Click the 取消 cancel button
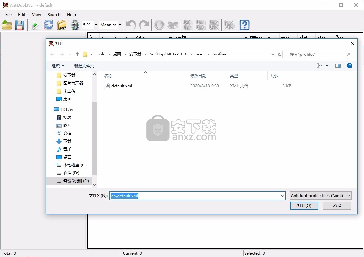 click(x=337, y=206)
